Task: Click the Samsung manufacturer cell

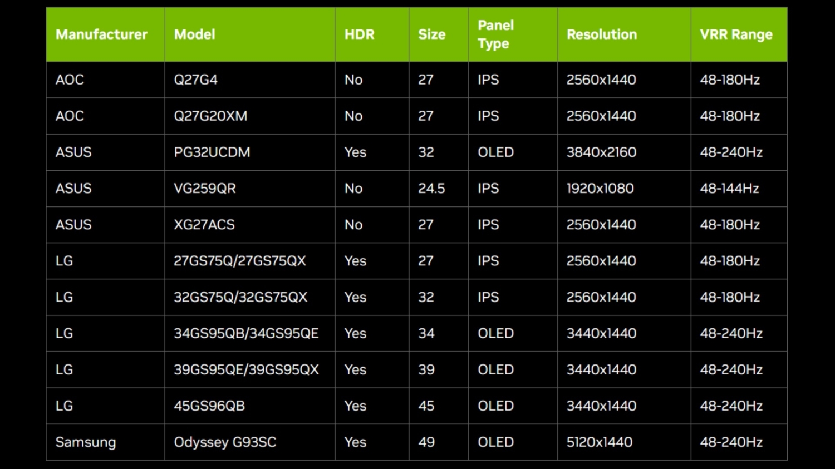Action: [86, 442]
